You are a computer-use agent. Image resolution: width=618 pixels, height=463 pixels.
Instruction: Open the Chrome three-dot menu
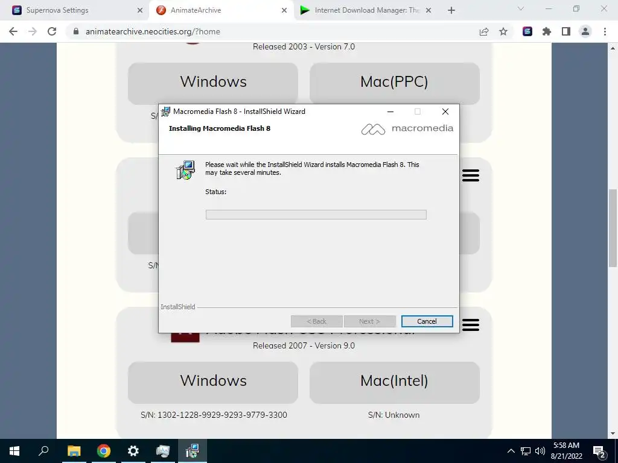(605, 31)
